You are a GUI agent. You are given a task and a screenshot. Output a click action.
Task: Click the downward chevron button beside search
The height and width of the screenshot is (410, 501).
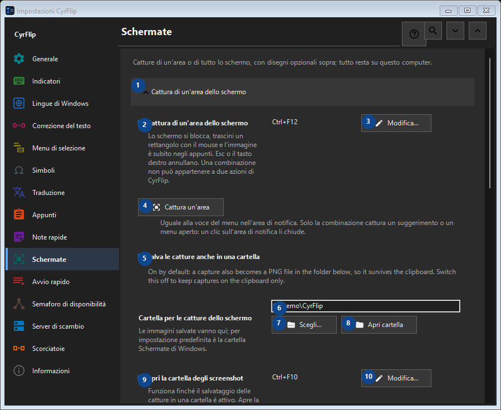455,31
